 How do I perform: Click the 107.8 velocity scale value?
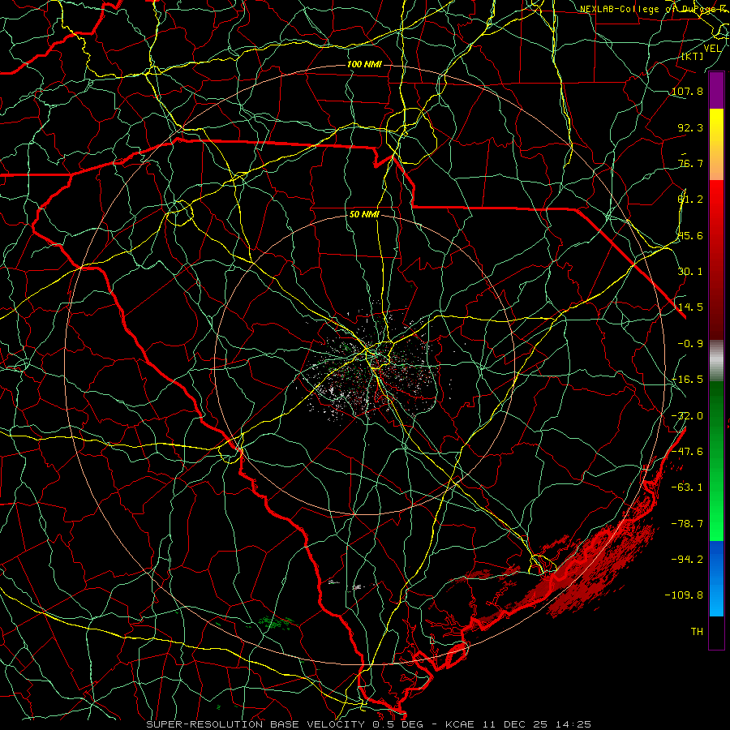point(688,91)
